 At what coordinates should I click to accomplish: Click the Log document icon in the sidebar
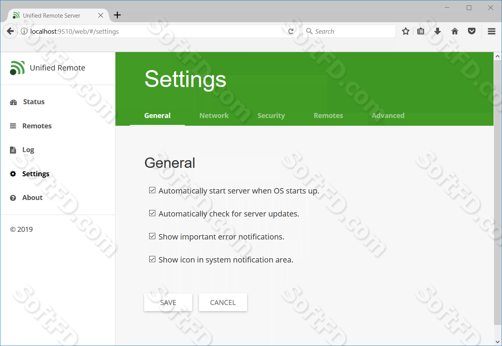coord(13,150)
